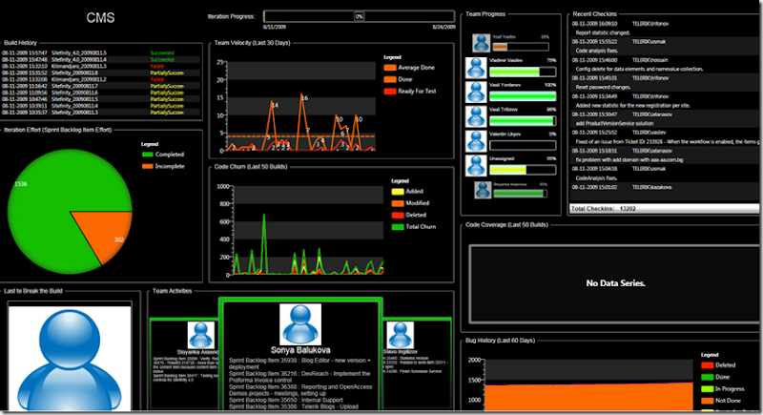The width and height of the screenshot is (763, 415).
Task: Click Vasil Trifonov's 96% progress bar
Action: [522, 120]
